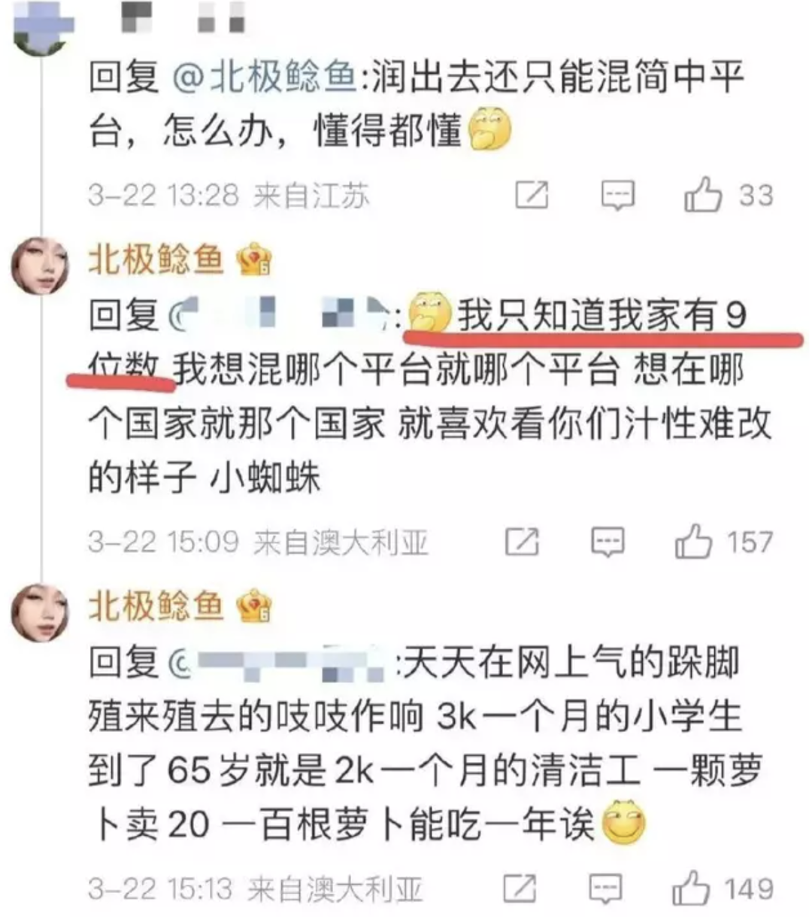Repost the 13:28 comment from 江苏
812x917 pixels.
(x=532, y=196)
